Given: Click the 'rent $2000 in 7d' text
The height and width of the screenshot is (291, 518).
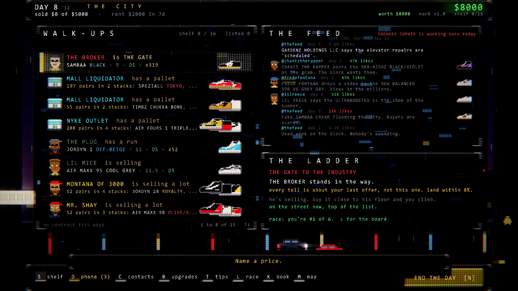Looking at the screenshot, I should pos(138,14).
